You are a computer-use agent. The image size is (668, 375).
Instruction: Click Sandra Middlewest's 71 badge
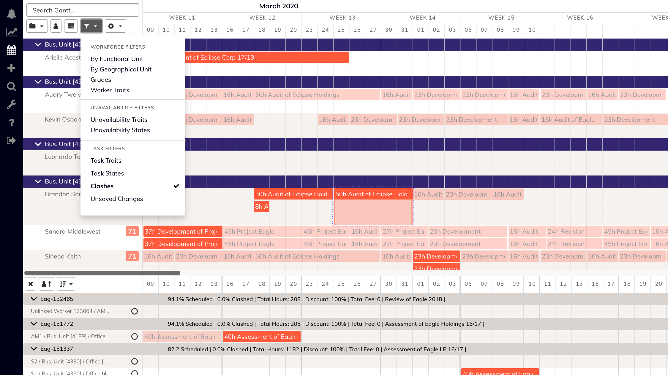tap(132, 232)
